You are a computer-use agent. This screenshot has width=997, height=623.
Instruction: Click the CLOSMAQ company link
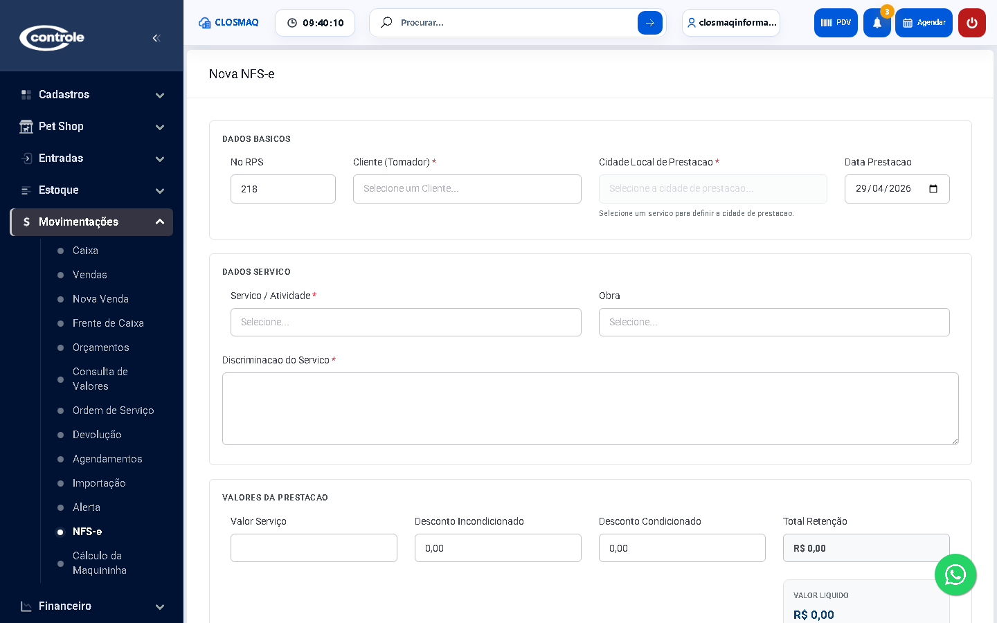coord(228,23)
